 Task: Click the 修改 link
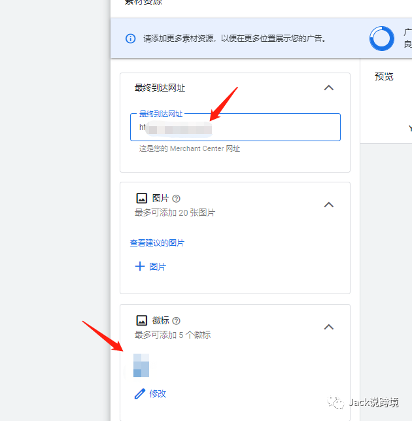pos(158,394)
